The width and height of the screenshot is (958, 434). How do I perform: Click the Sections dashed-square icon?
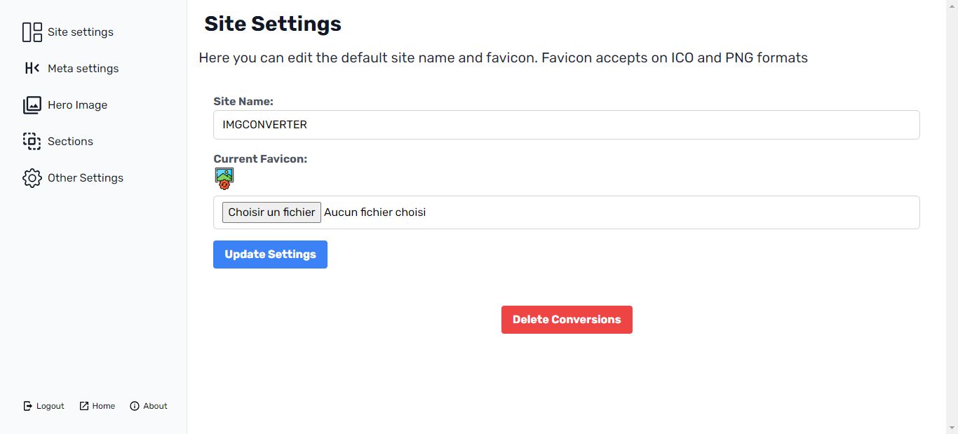32,142
